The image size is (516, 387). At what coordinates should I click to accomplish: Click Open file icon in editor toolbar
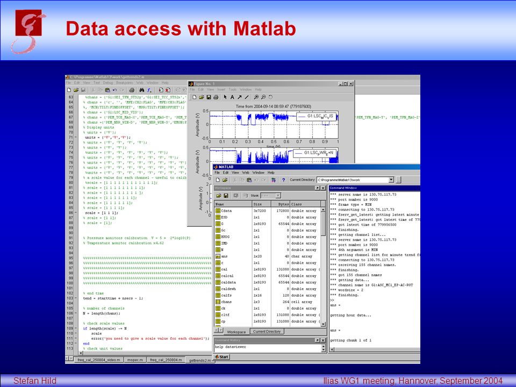pyautogui.click(x=76, y=90)
